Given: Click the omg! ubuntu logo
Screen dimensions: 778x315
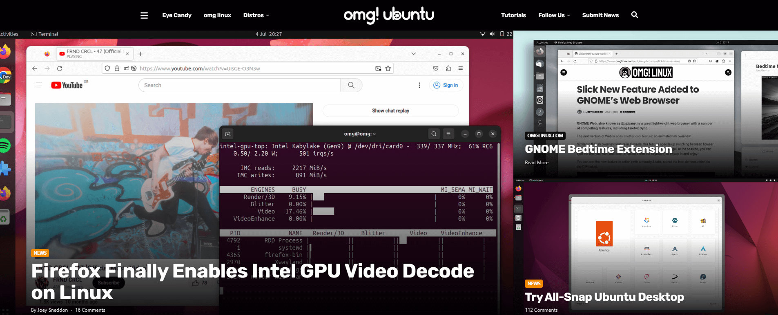Looking at the screenshot, I should point(389,15).
